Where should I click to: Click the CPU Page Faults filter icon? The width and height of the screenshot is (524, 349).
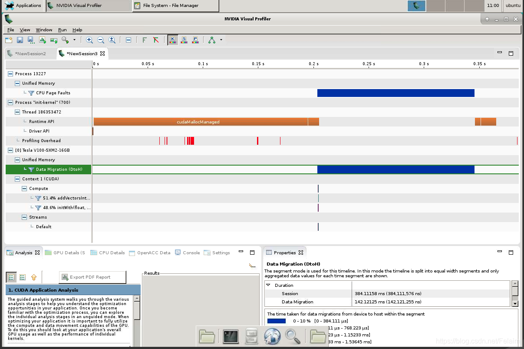click(x=31, y=93)
